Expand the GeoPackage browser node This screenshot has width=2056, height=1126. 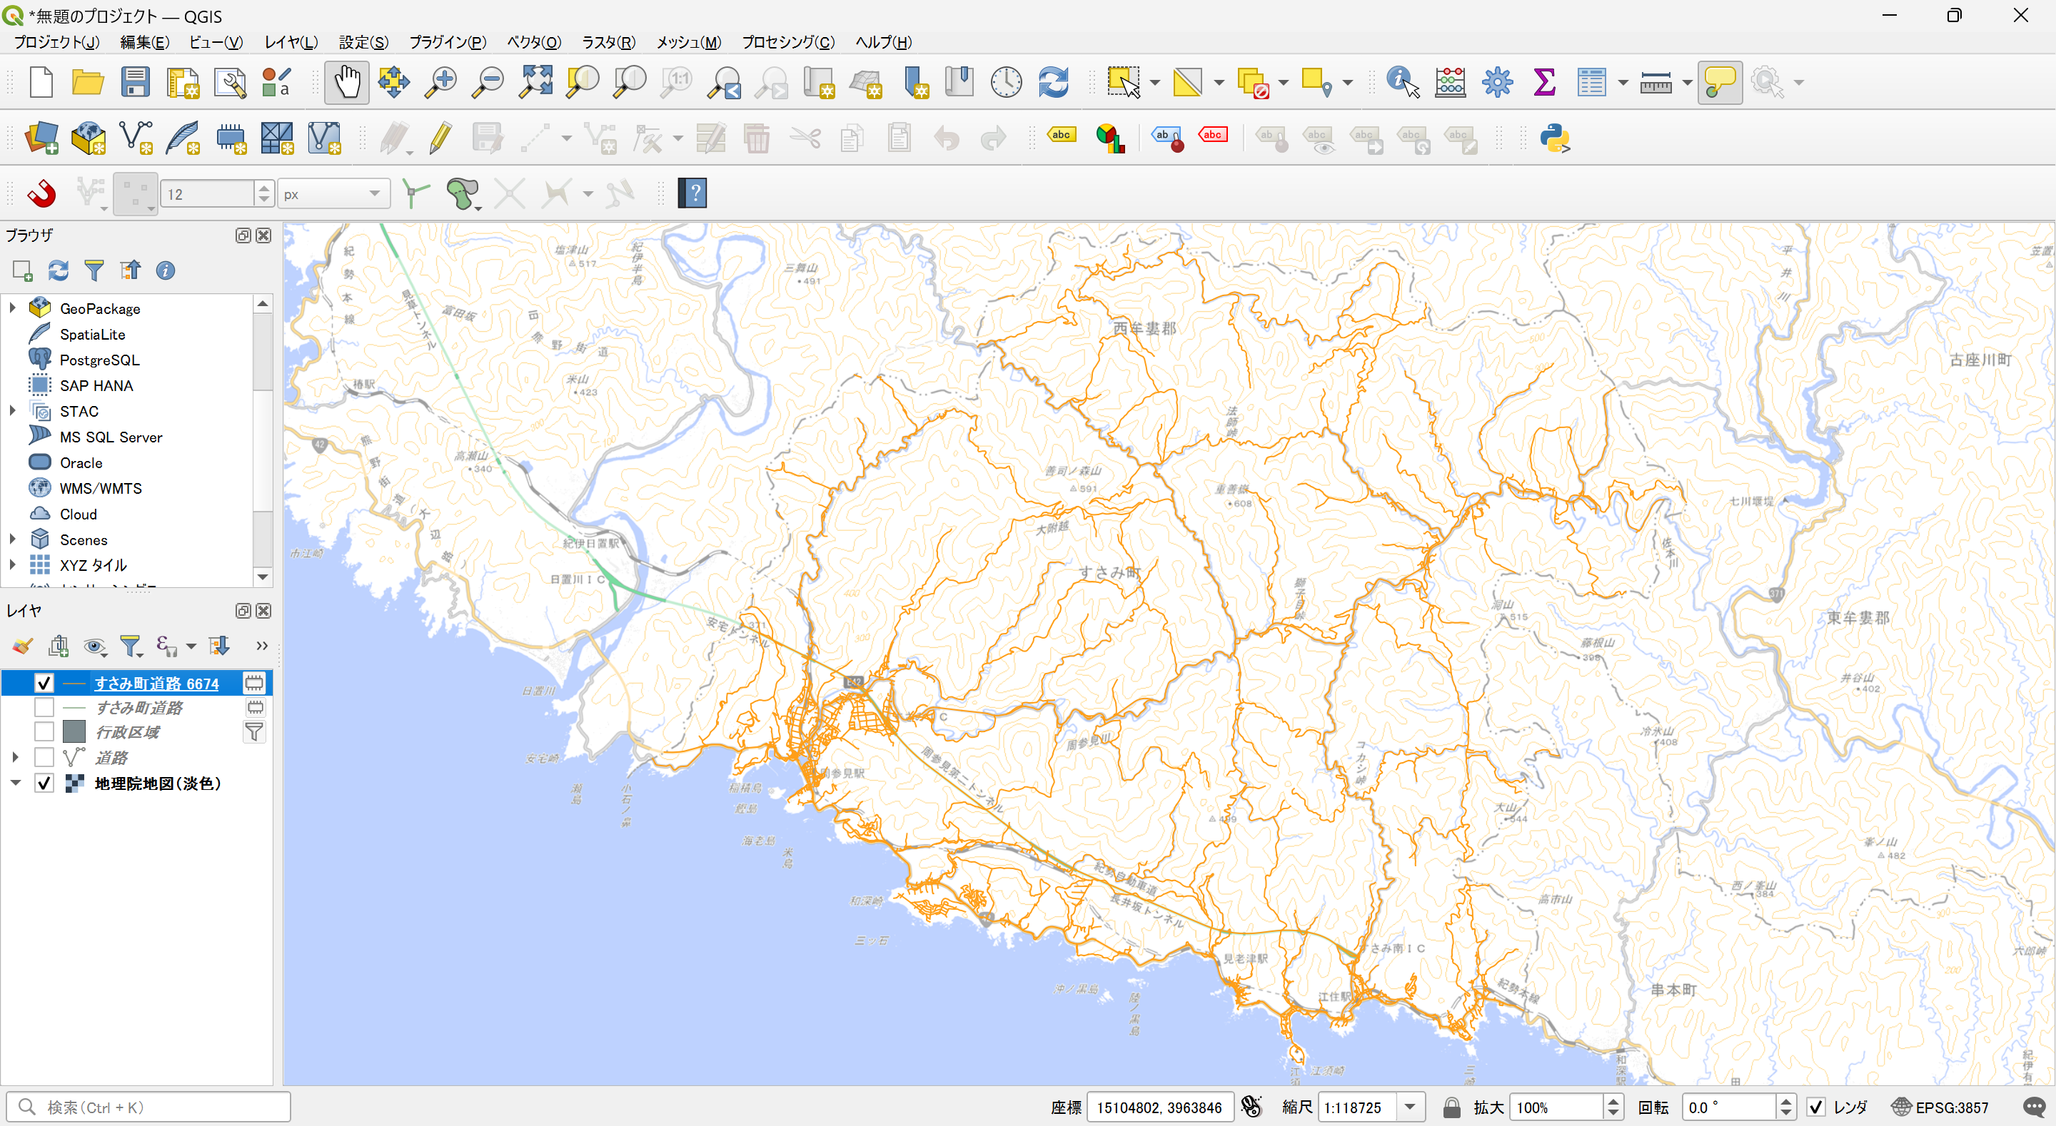click(x=13, y=308)
